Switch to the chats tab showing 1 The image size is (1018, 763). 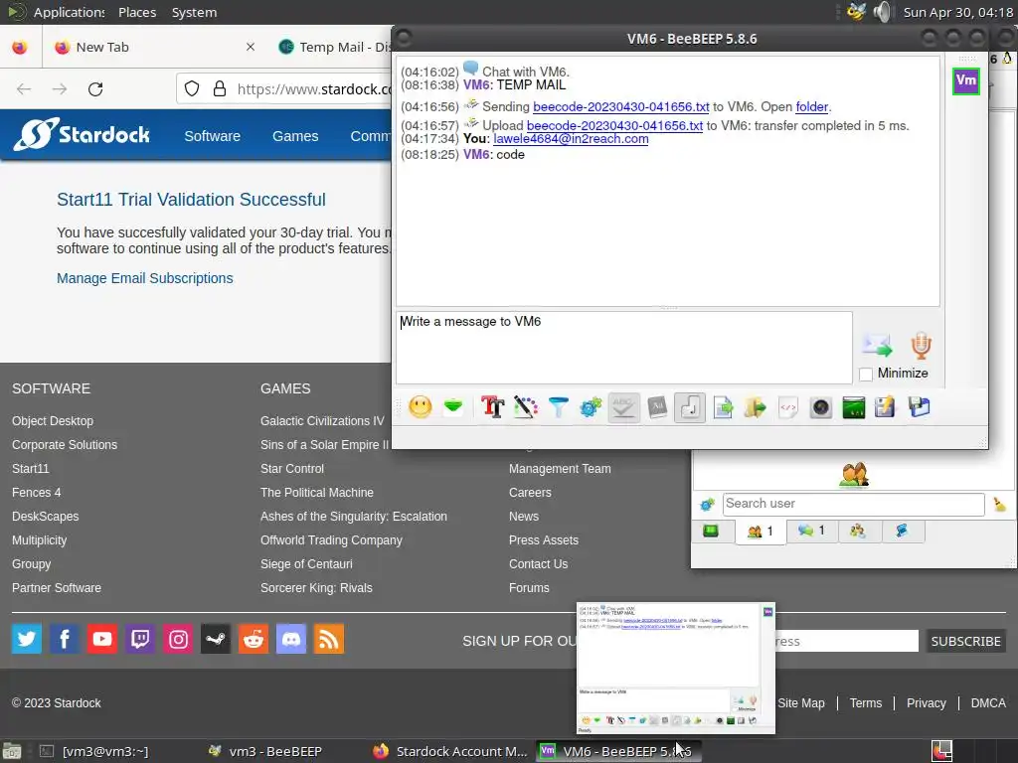(x=811, y=531)
